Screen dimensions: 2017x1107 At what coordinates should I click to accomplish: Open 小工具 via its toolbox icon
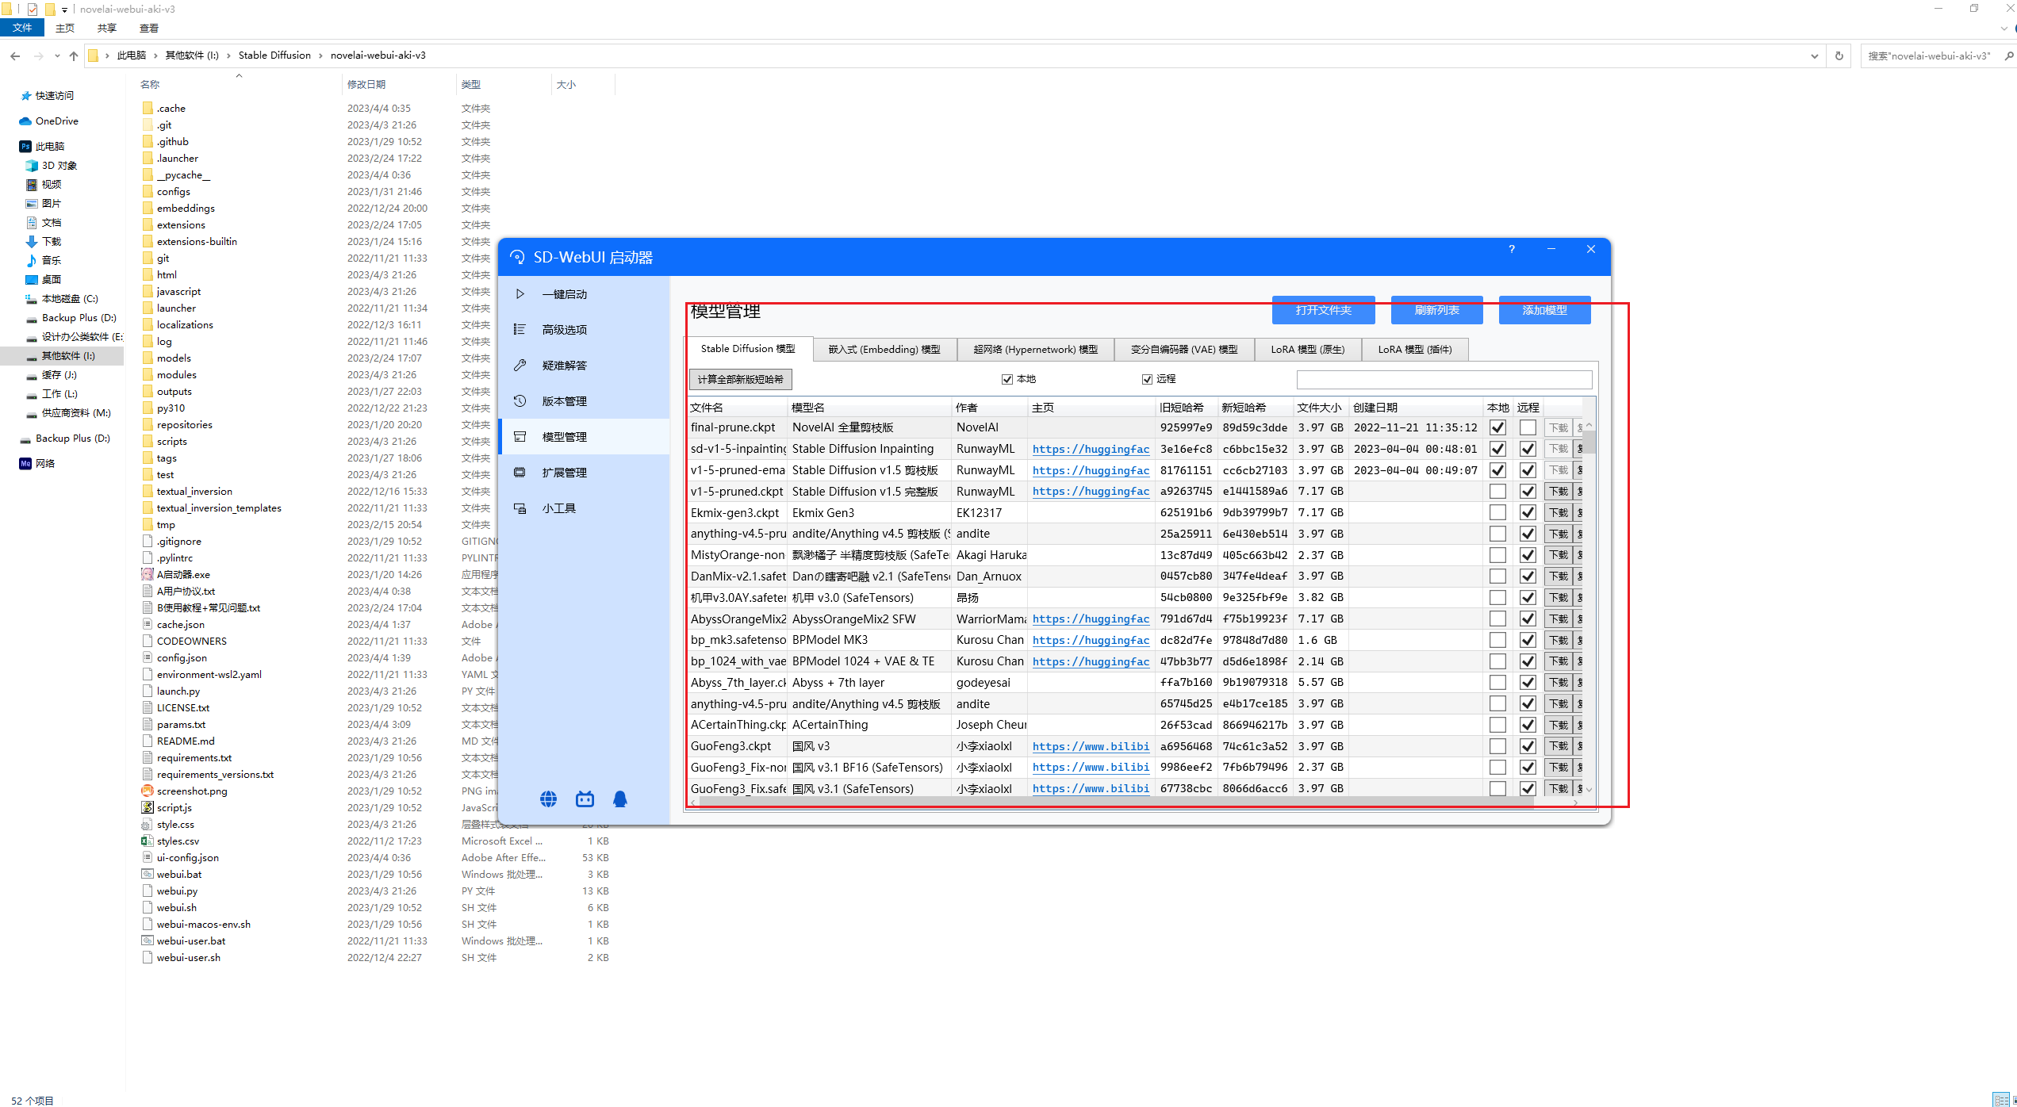pos(520,508)
